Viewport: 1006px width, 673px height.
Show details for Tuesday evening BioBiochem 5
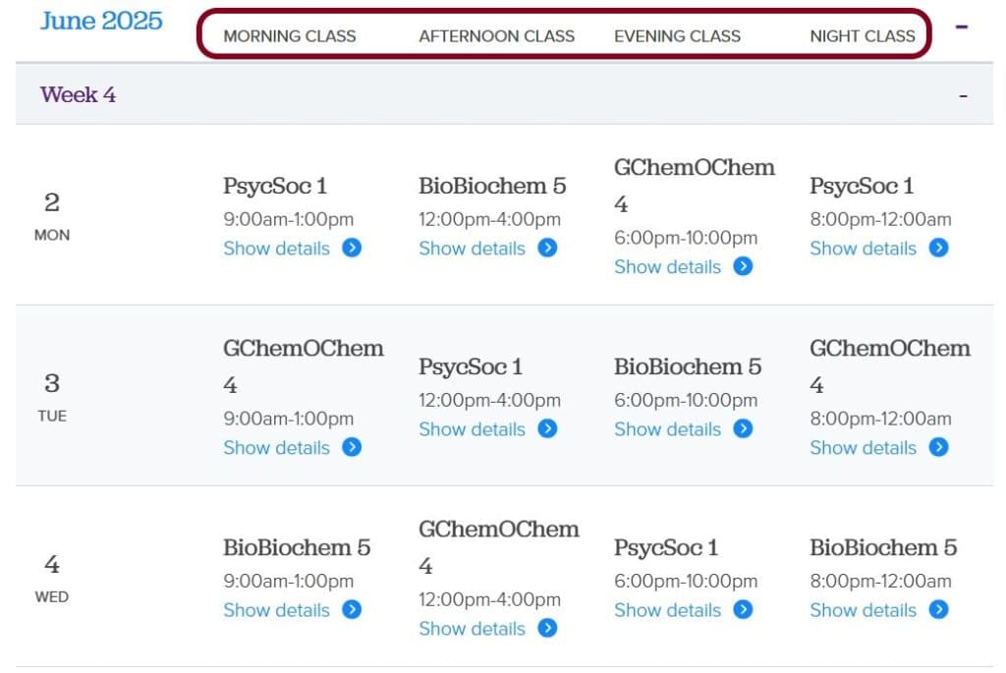coord(668,428)
